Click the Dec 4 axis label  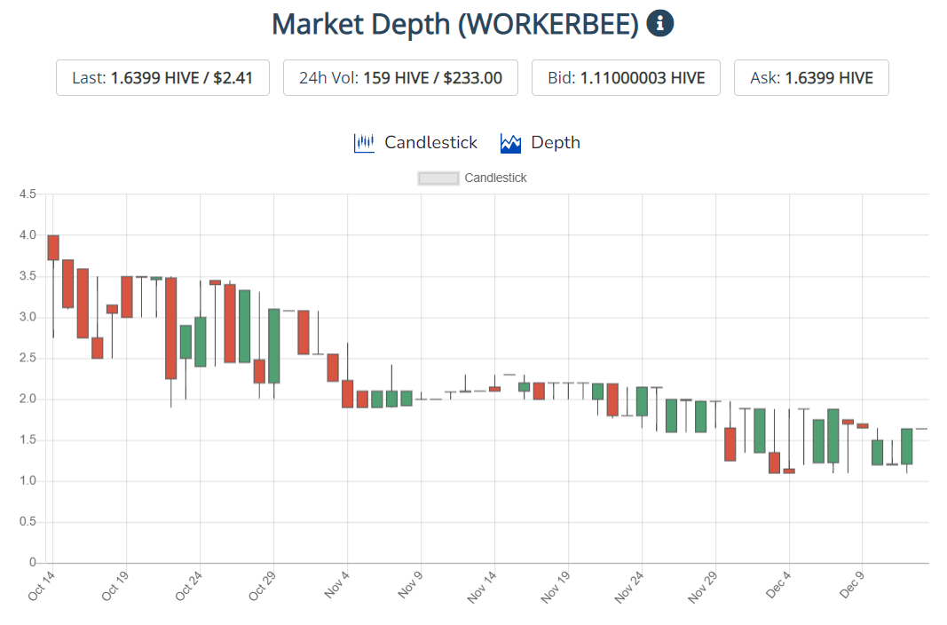(778, 584)
